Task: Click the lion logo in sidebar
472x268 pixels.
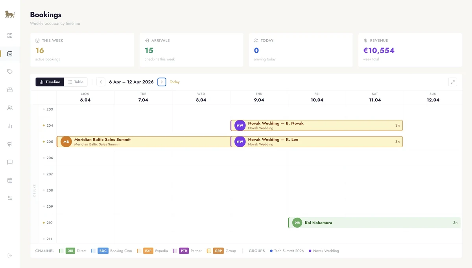Action: coord(10,15)
